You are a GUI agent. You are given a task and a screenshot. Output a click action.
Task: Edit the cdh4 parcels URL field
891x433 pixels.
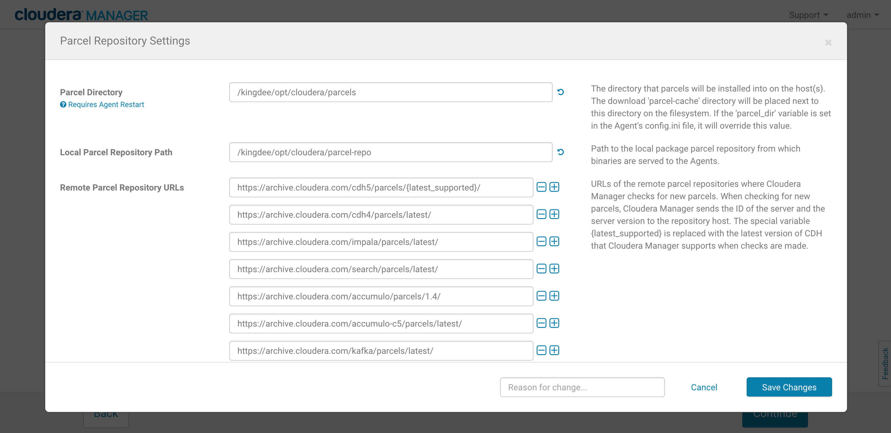381,215
